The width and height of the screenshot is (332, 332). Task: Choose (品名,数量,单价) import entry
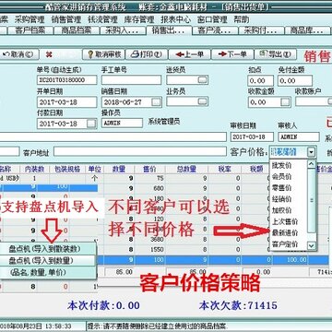coord(49,272)
